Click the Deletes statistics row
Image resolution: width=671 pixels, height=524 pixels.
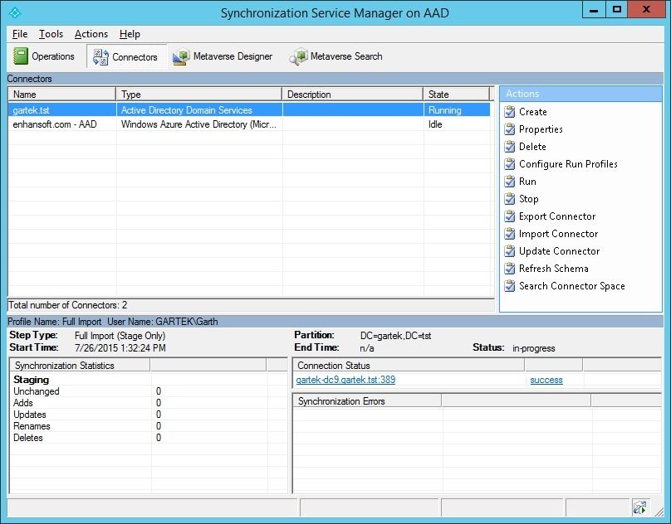click(x=149, y=438)
